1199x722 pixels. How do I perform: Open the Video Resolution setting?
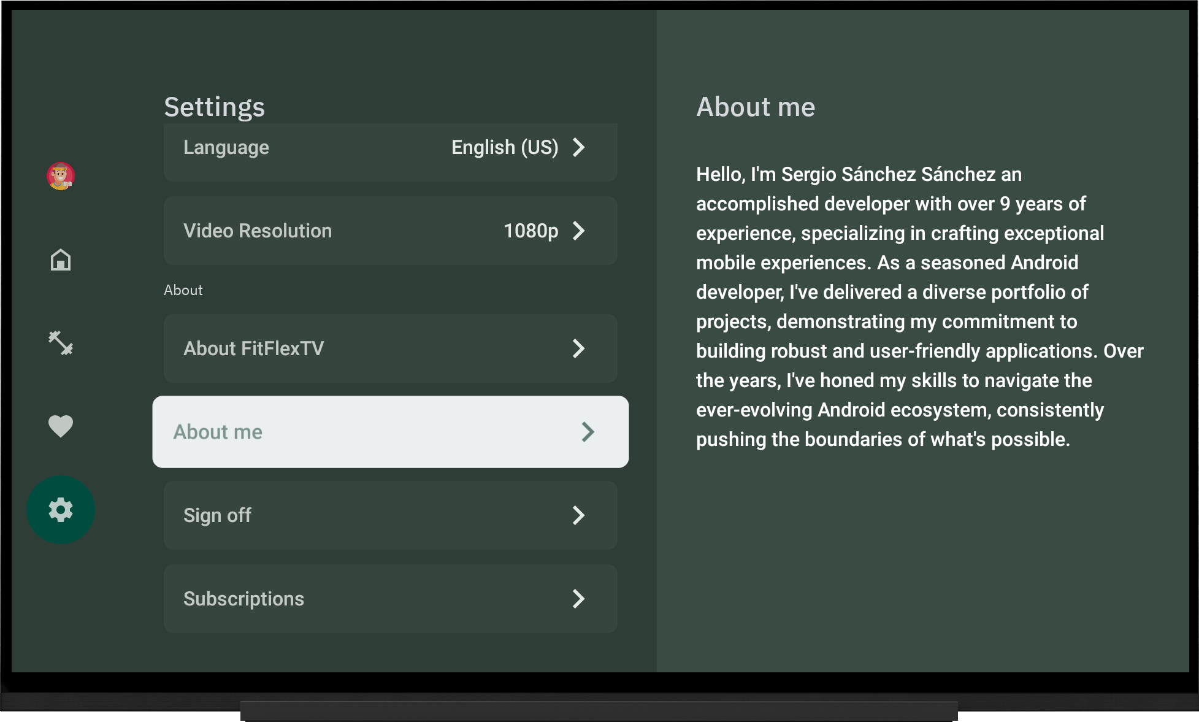coord(258,231)
